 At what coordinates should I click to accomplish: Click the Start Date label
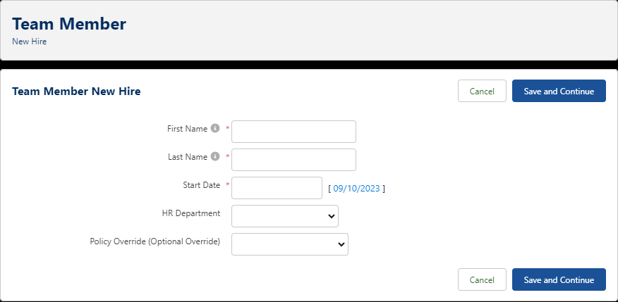[201, 185]
